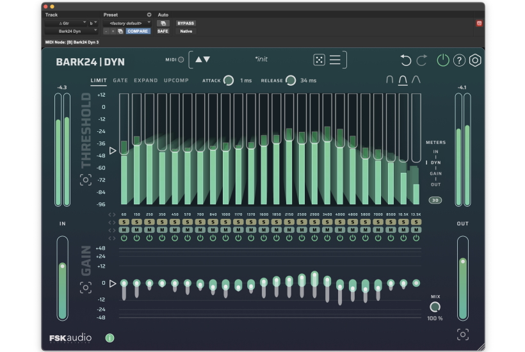The width and height of the screenshot is (525, 352).
Task: Open the track selector dropdown
Action: [64, 23]
